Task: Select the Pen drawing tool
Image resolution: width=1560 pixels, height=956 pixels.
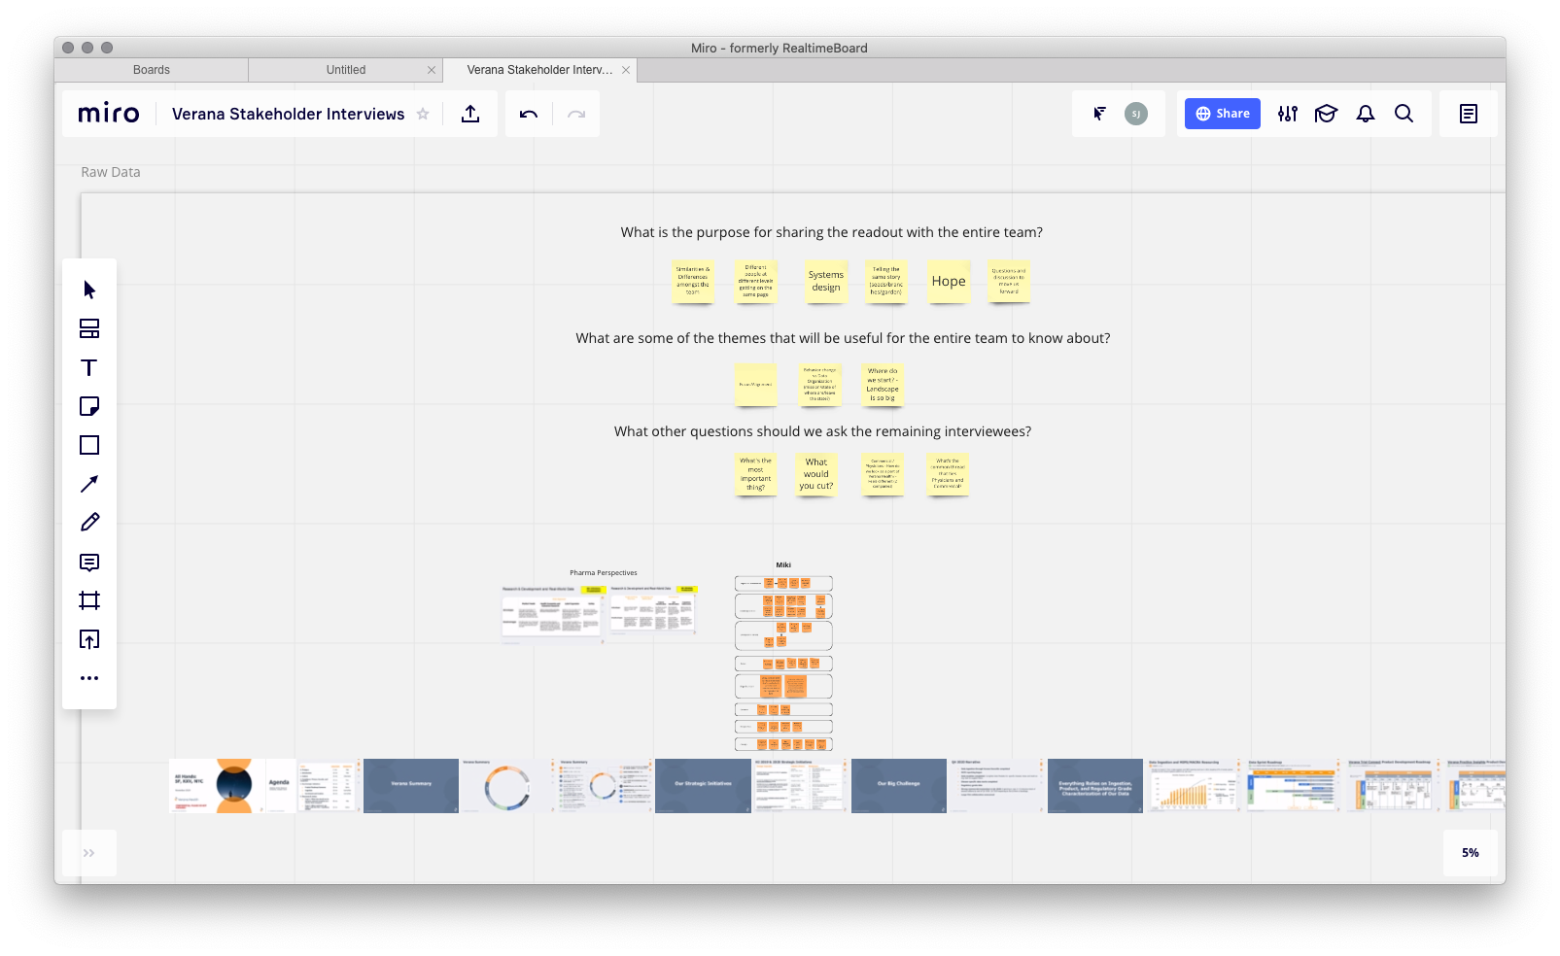Action: pos(89,523)
